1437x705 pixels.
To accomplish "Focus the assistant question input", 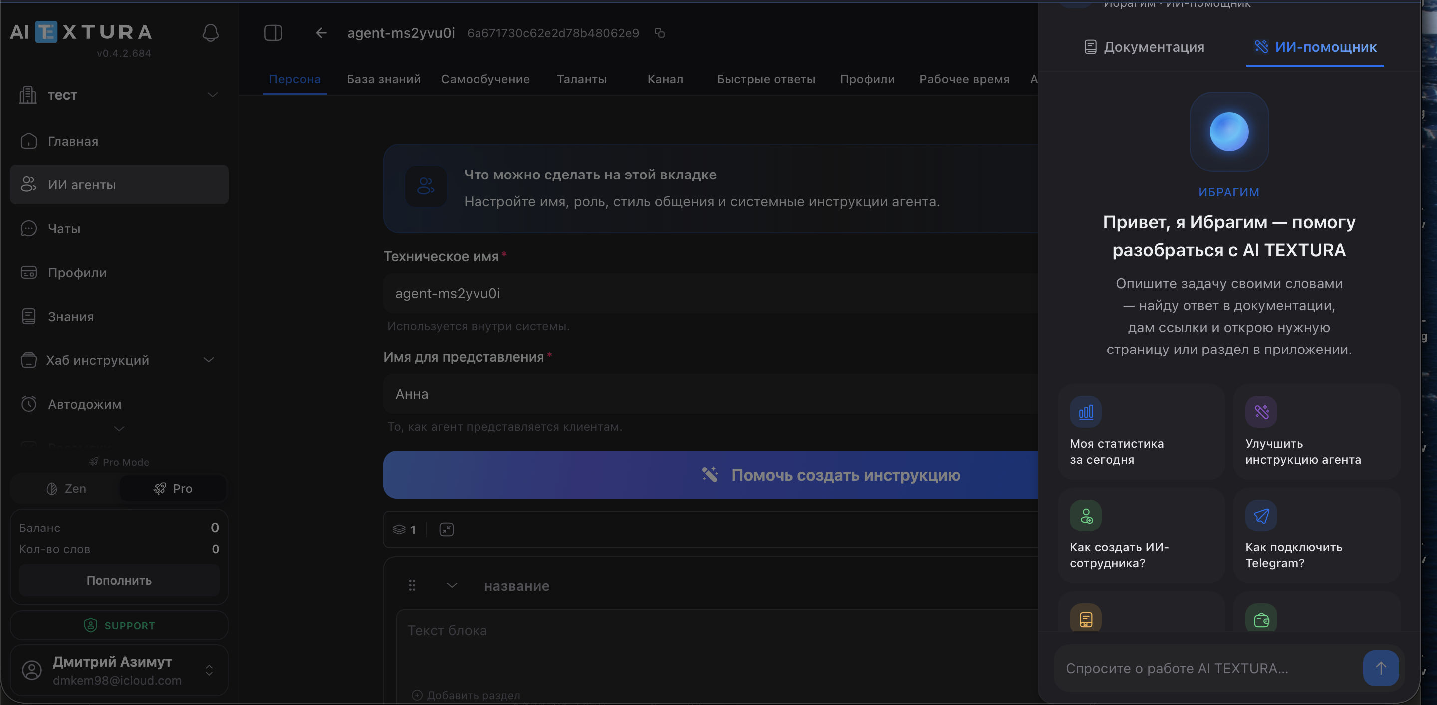I will [1207, 668].
